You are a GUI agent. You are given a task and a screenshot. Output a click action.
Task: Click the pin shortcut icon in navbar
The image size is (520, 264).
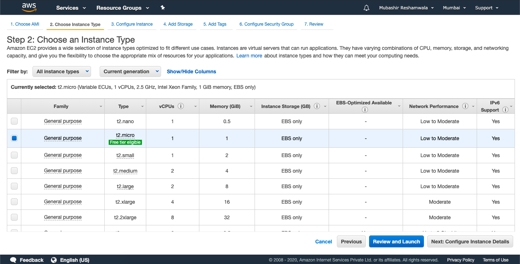[162, 8]
